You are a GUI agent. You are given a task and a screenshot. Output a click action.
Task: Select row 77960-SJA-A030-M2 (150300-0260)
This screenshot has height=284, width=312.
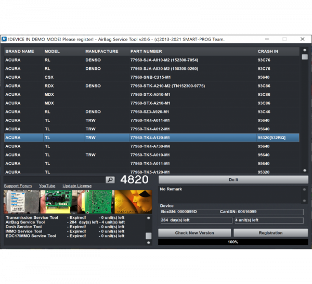tap(152, 69)
